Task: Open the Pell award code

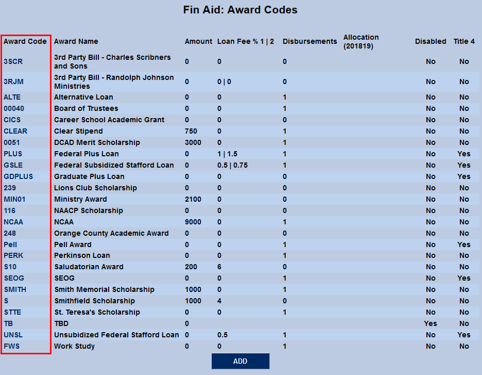Action: (10, 245)
